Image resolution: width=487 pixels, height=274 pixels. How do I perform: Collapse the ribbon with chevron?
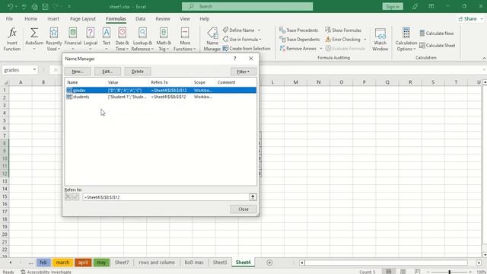[484, 58]
